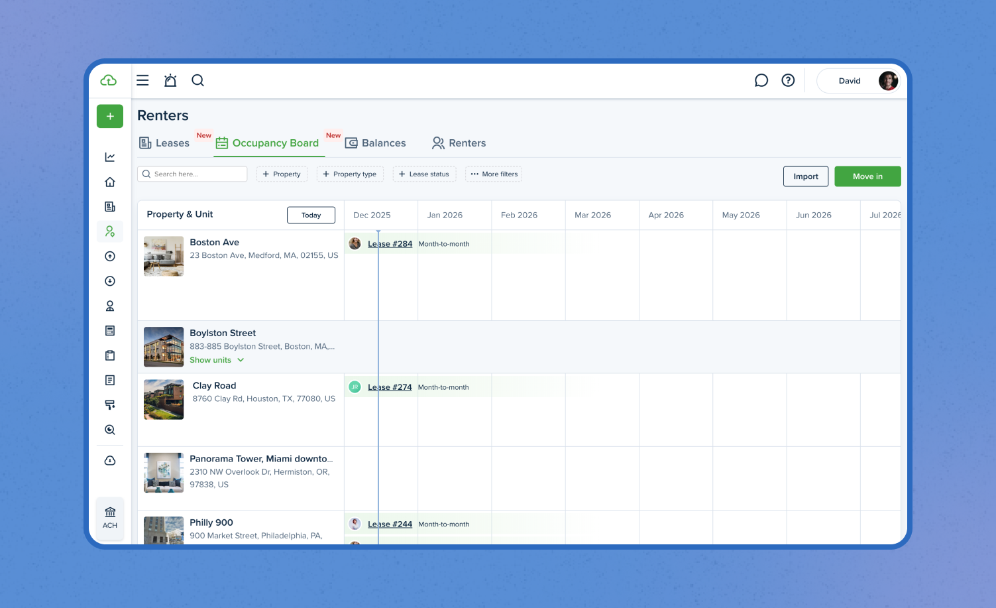Open the chat messages bubble icon

pos(761,80)
